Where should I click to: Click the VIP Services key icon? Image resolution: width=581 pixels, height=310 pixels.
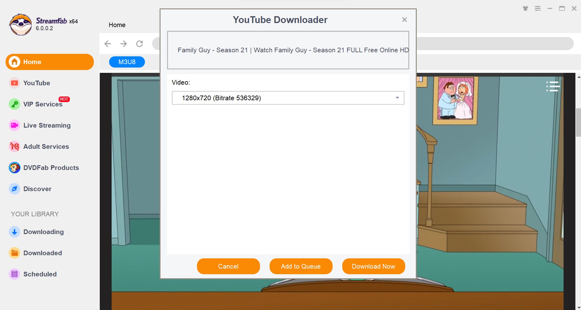point(14,104)
